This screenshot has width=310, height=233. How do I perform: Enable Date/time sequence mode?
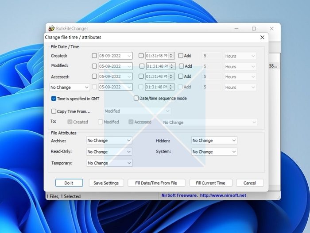pyautogui.click(x=136, y=98)
